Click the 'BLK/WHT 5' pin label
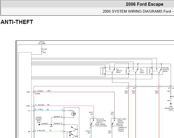Screen dimensions: 174x138 click(58, 117)
